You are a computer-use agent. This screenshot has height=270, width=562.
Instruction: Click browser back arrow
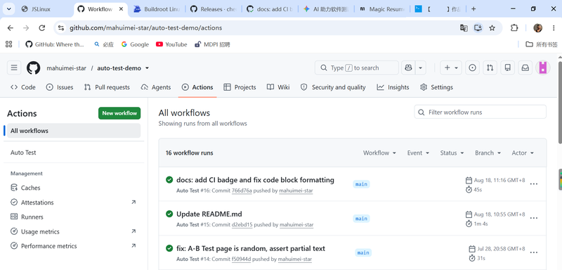11,28
